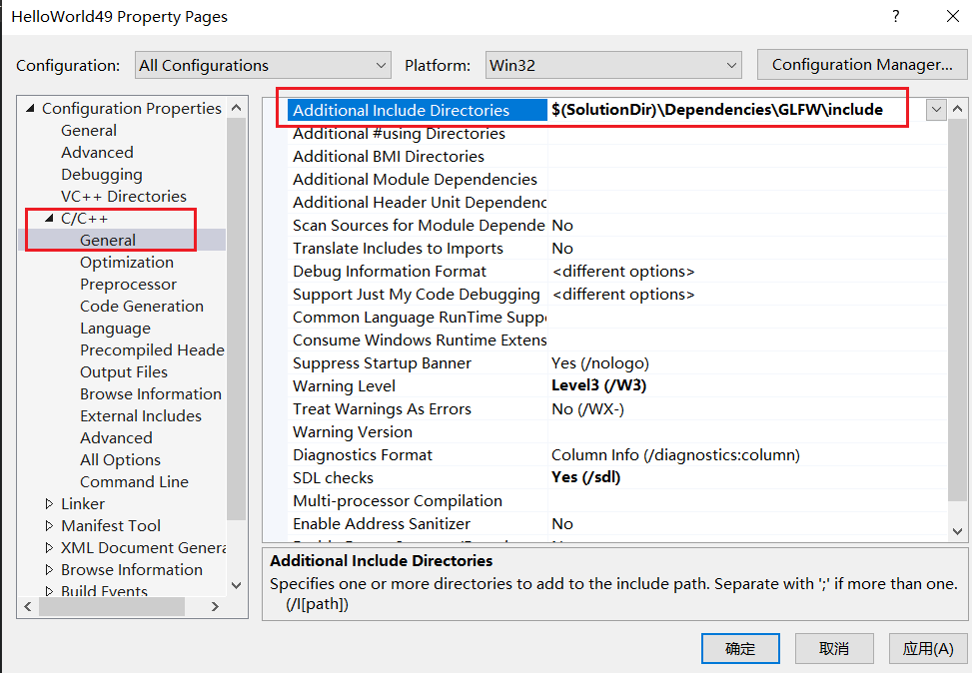Click the Configuration Manager button
Image resolution: width=972 pixels, height=673 pixels.
point(861,66)
